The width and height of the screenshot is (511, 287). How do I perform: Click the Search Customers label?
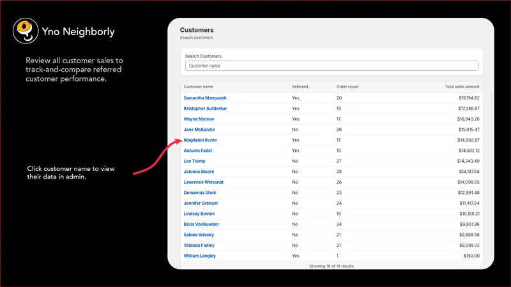point(203,56)
